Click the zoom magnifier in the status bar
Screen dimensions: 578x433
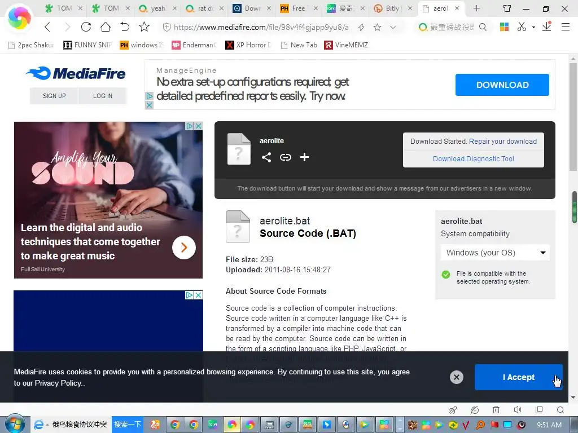[561, 410]
